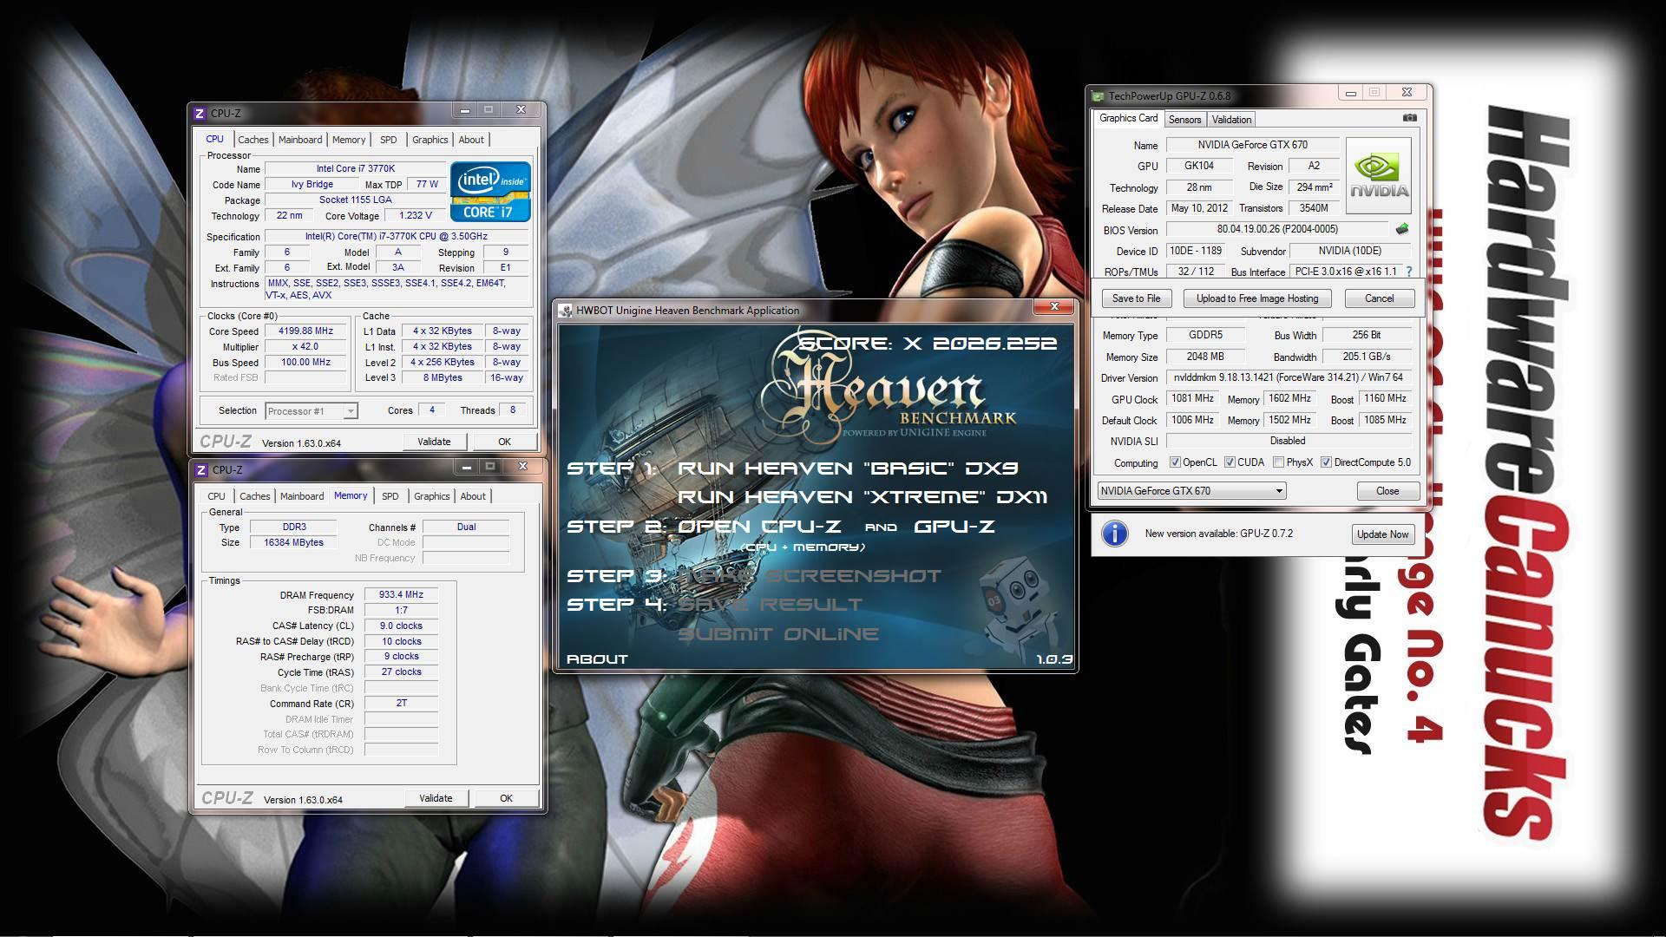The height and width of the screenshot is (937, 1666).
Task: Toggle the OpenCL checkbox
Action: click(1175, 462)
